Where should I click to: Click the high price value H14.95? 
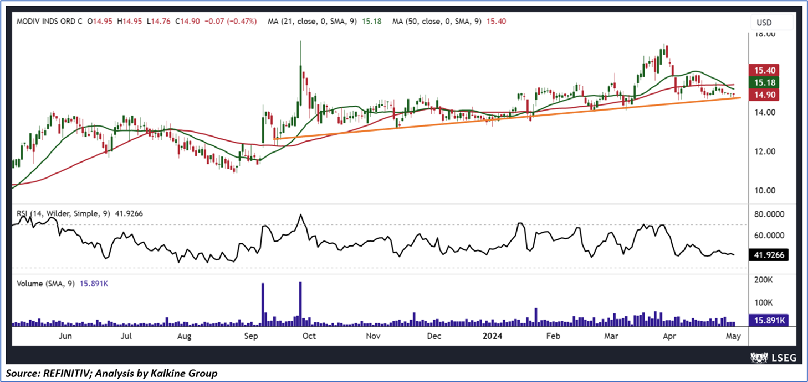coord(130,22)
